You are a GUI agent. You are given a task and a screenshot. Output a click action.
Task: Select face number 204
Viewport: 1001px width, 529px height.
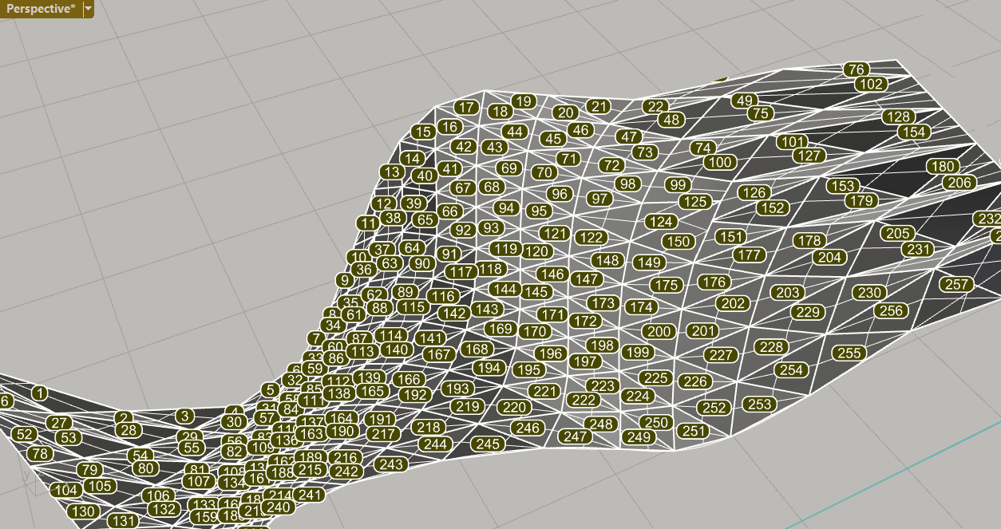(x=830, y=257)
